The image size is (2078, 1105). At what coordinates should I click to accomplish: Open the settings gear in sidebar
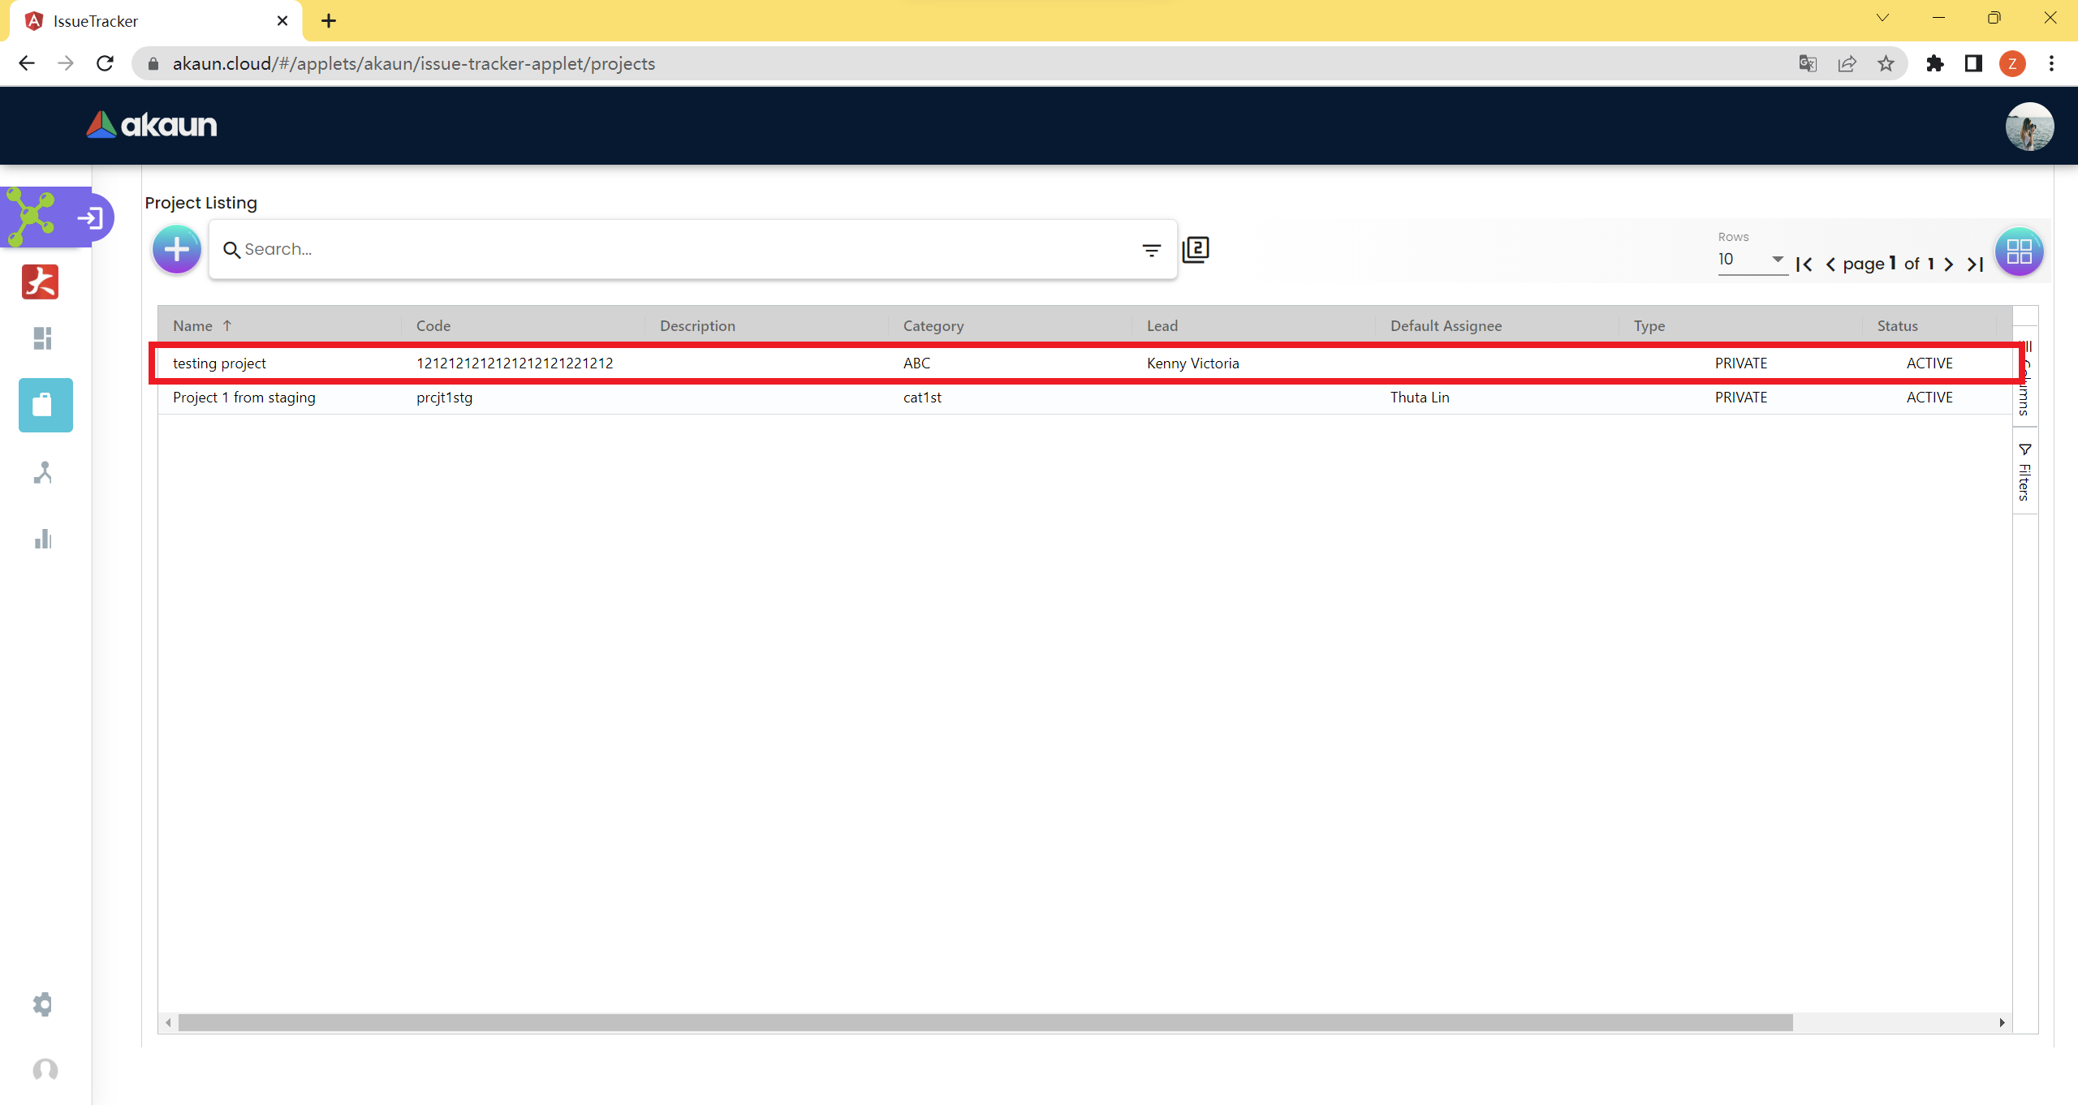(43, 1004)
